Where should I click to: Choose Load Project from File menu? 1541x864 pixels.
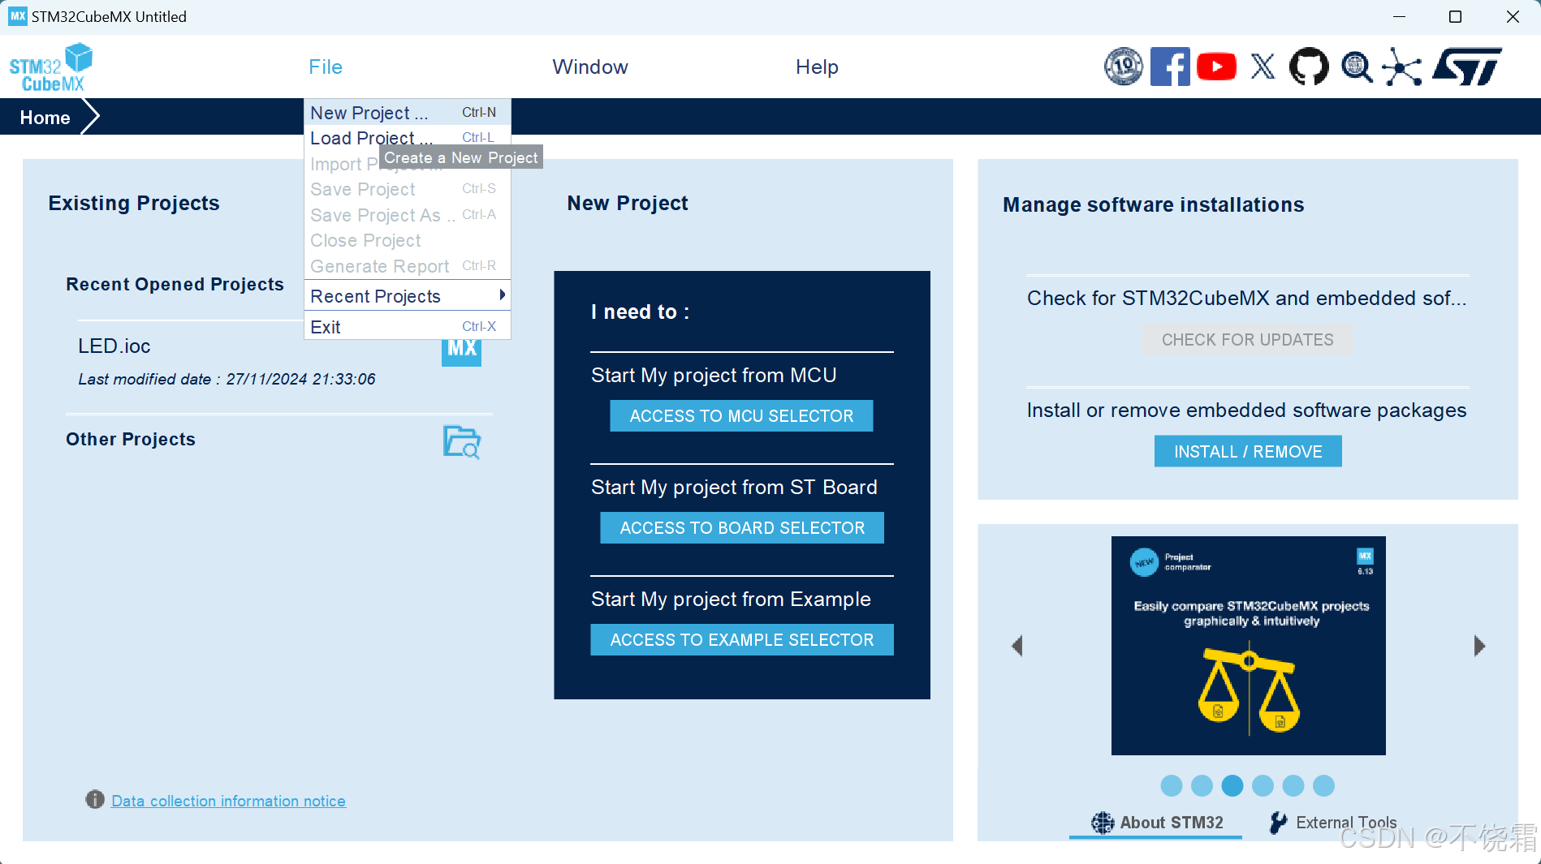407,137
